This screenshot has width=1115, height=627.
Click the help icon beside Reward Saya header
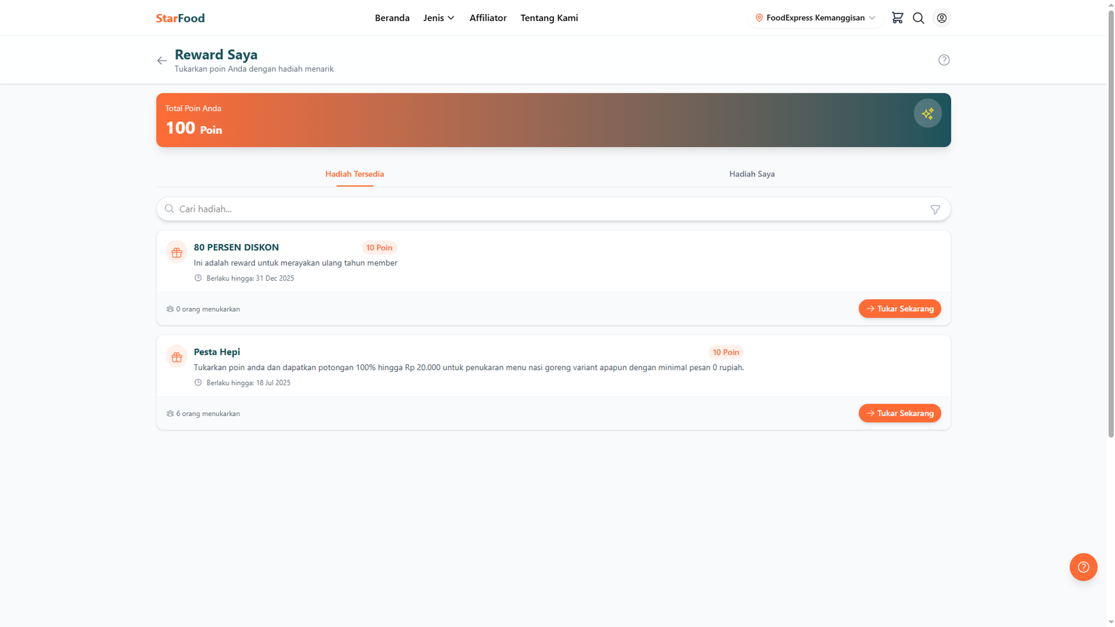pyautogui.click(x=944, y=60)
